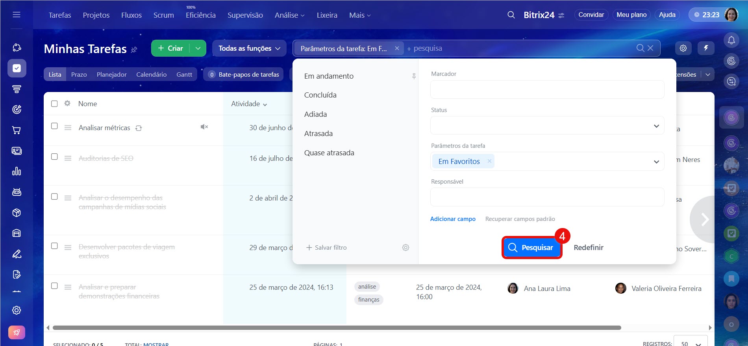Click the Adicionar campo link
This screenshot has width=748, height=346.
(x=452, y=219)
